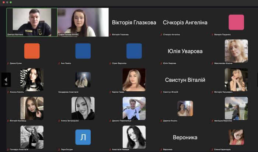Viewport: 258px width, 152px height.
Task: Click muted mic icon beside Максимова Альона
Action: pyautogui.click(x=212, y=63)
